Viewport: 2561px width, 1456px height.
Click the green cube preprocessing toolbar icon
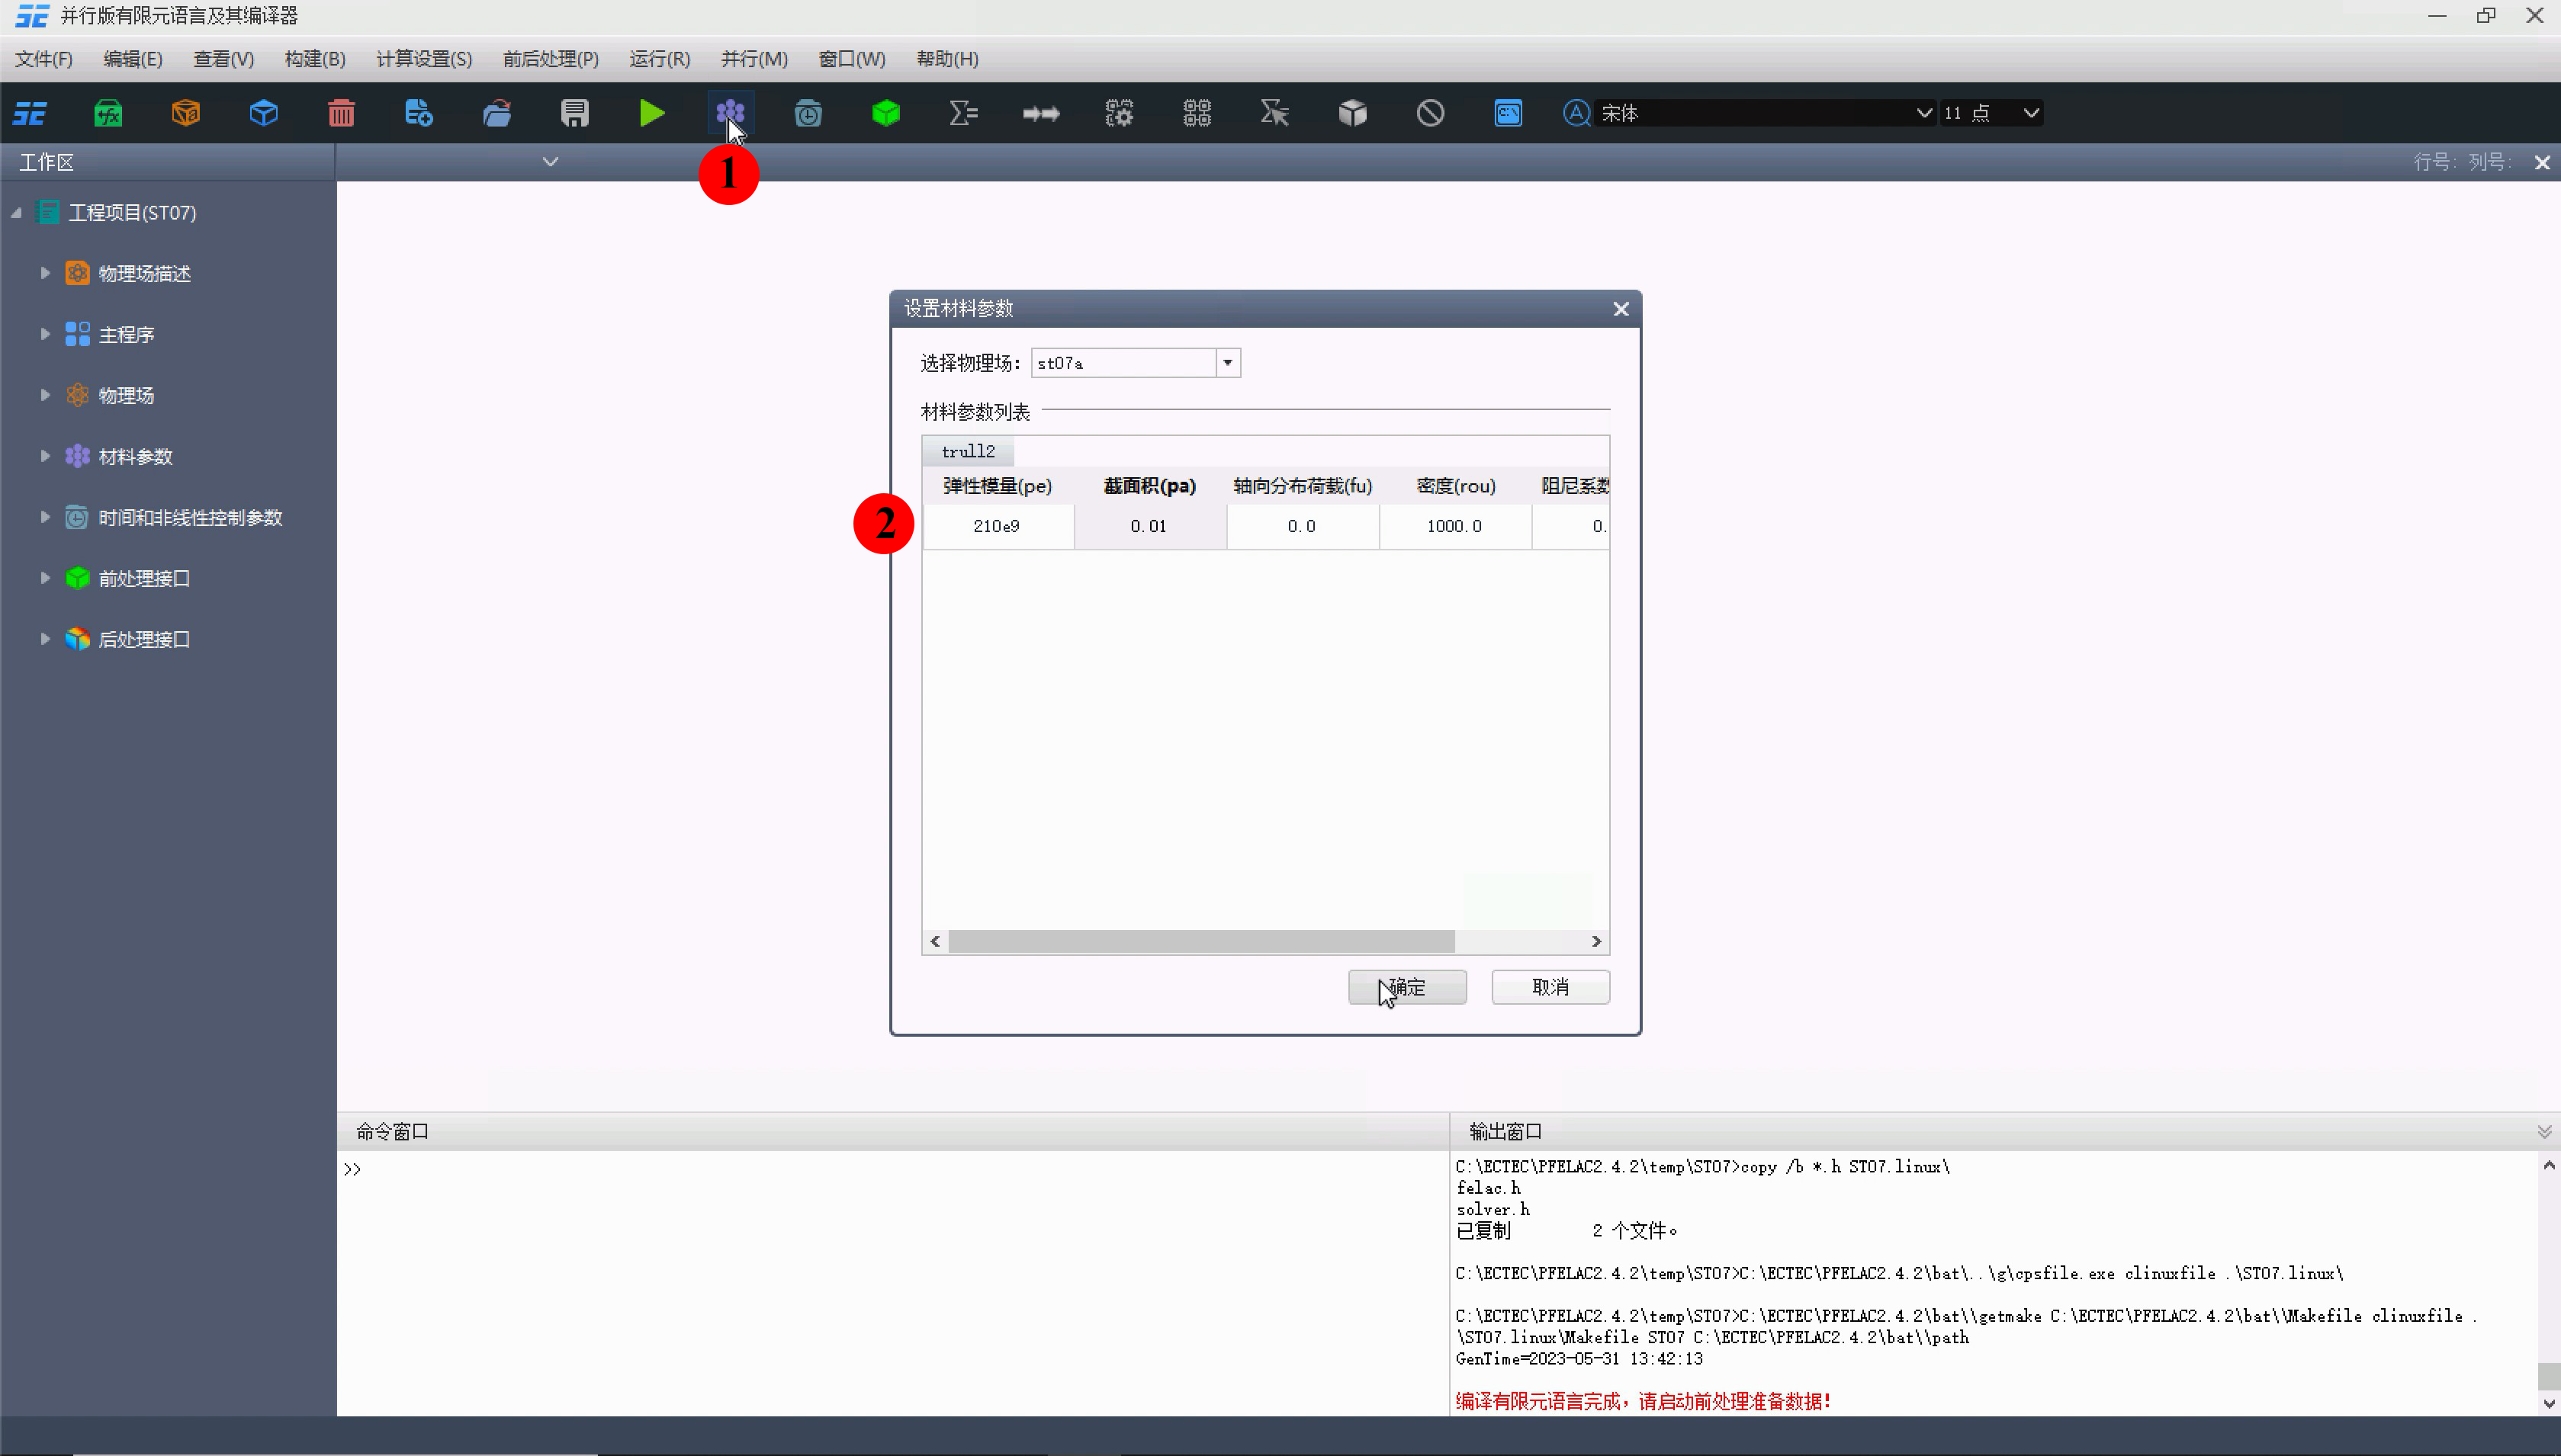coord(885,113)
